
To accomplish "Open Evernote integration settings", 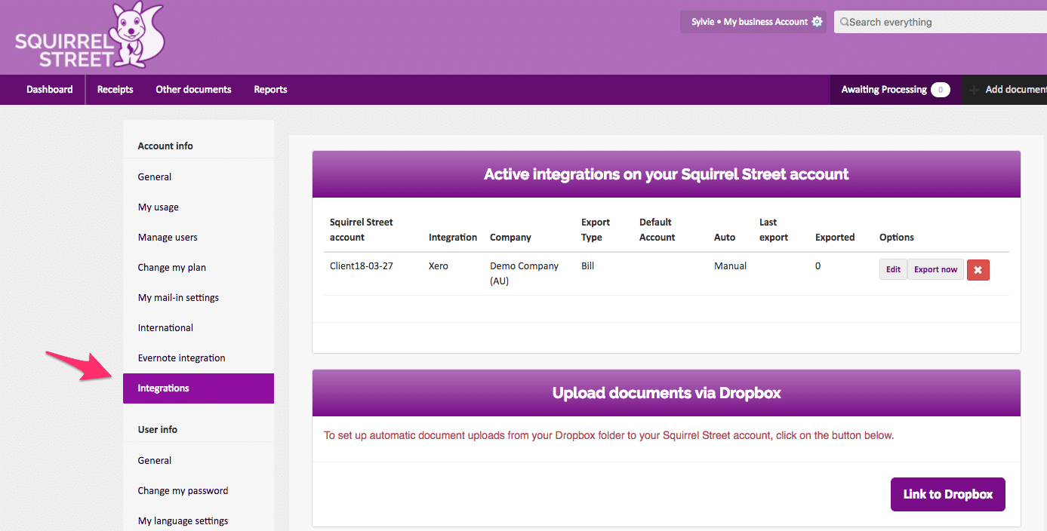I will [x=181, y=358].
